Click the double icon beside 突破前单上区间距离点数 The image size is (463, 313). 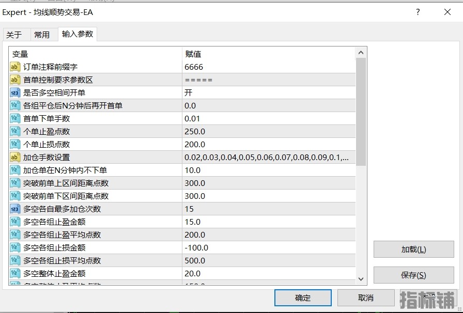click(15, 183)
